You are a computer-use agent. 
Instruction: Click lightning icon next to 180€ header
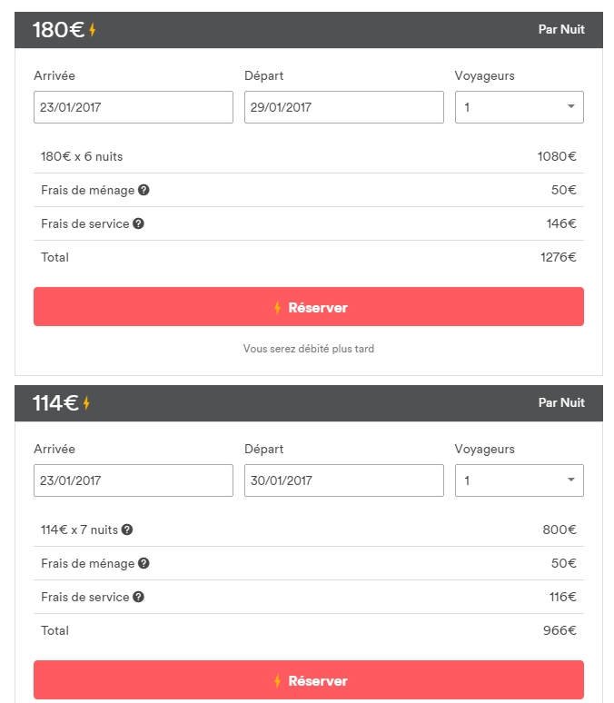click(93, 30)
